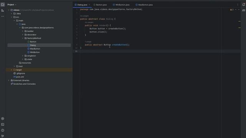246x138 pixels.
Task: Click the warnings count indicator showing 2
Action: coord(232,10)
